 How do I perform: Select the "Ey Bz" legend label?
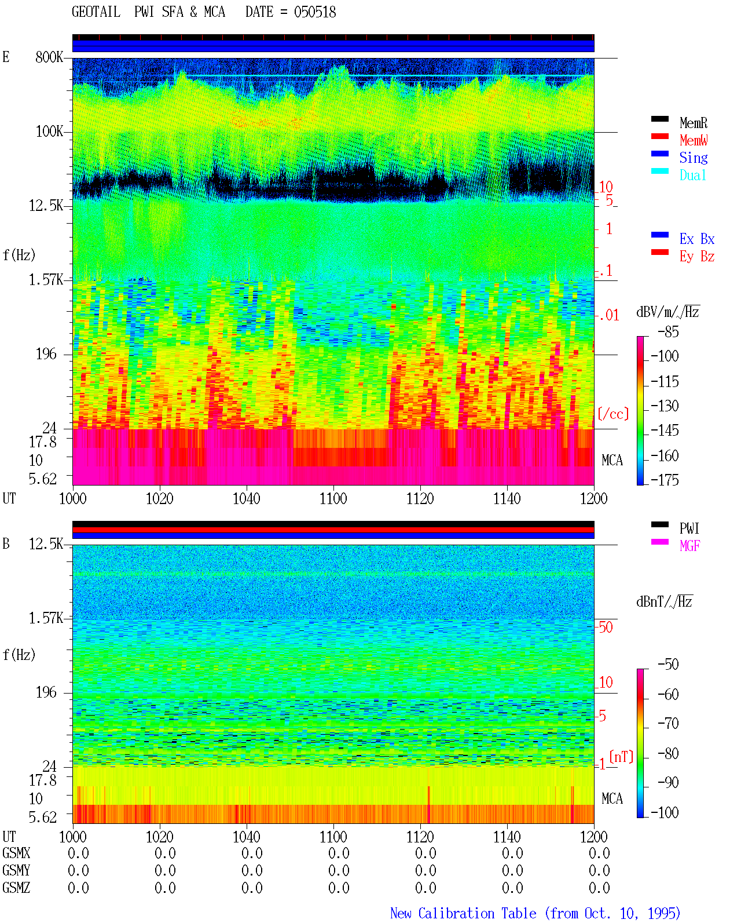[x=697, y=256]
